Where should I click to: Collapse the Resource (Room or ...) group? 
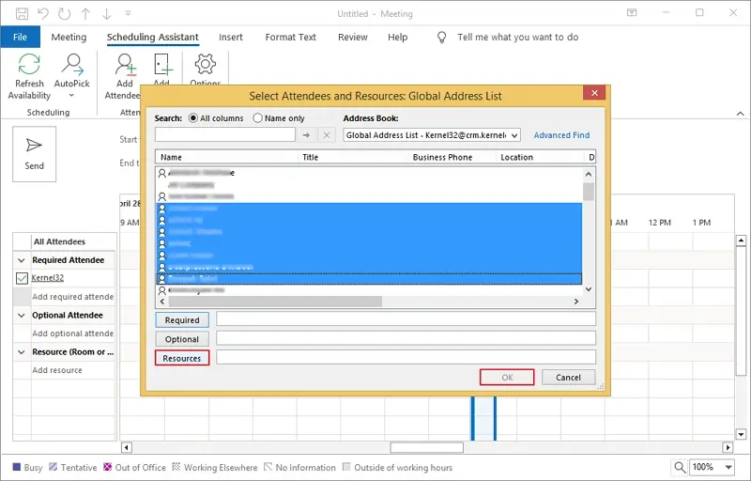click(x=21, y=352)
